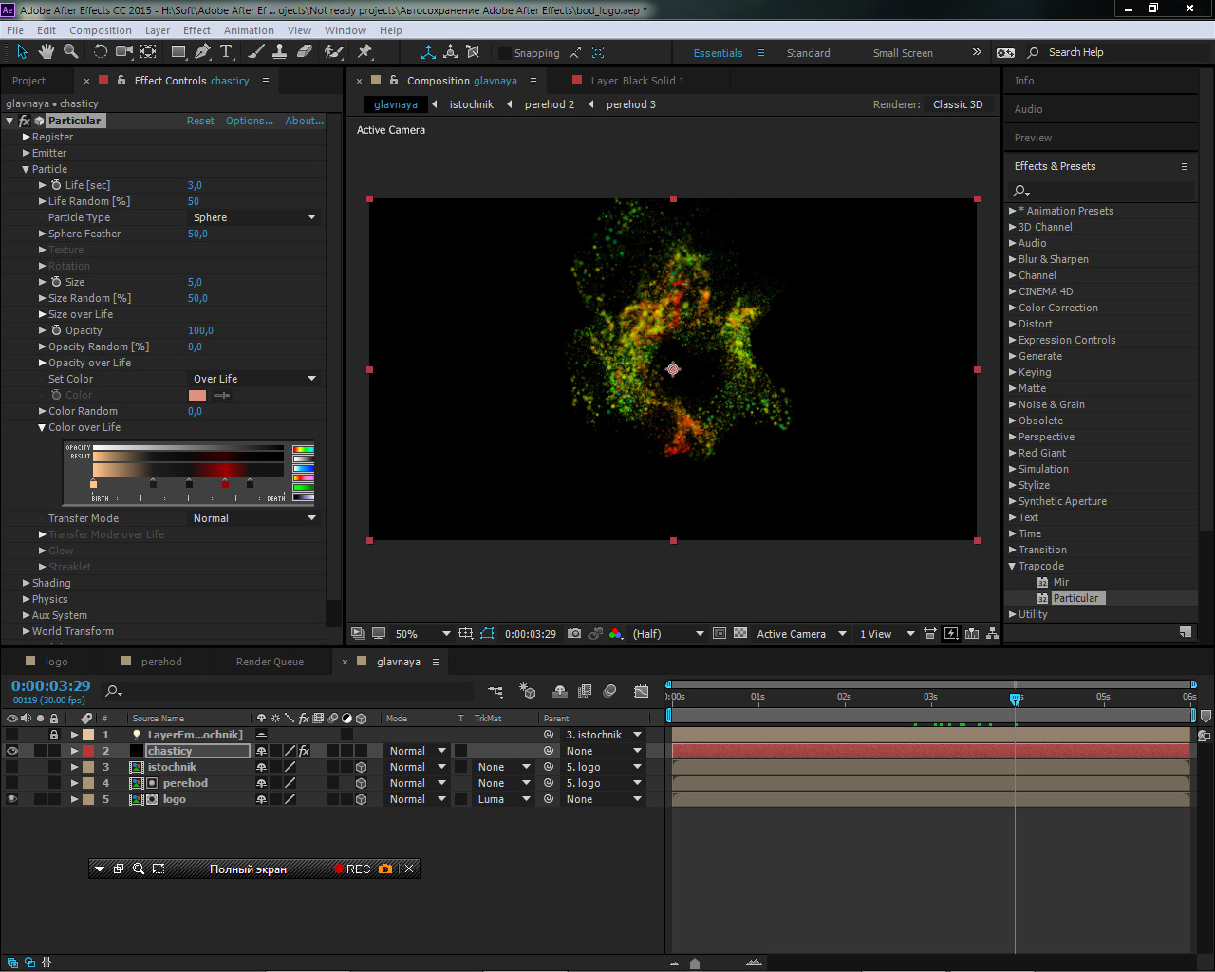Select the Pen tool
Screen dimensions: 1215x972
tap(202, 52)
